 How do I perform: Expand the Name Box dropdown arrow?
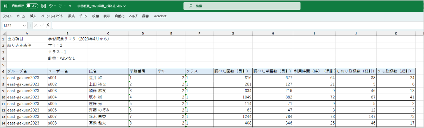pos(25,25)
